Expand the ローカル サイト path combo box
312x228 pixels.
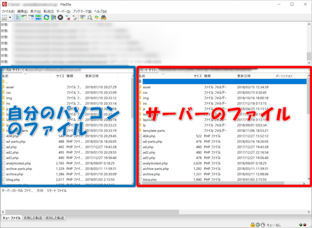coord(132,70)
